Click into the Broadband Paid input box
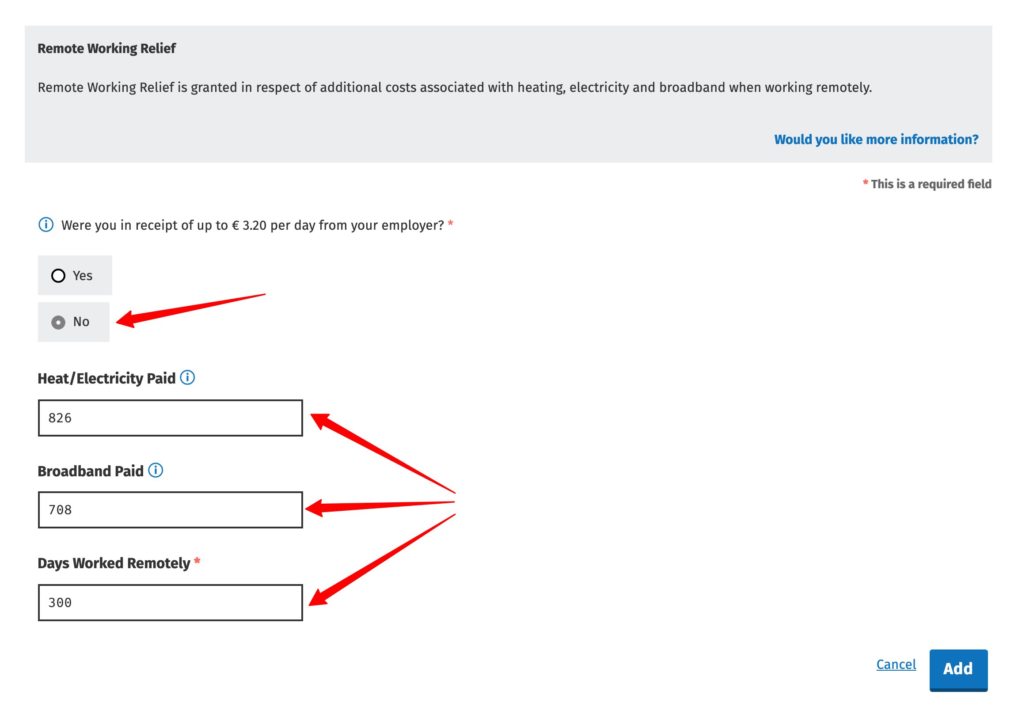The image size is (1018, 714). [170, 510]
